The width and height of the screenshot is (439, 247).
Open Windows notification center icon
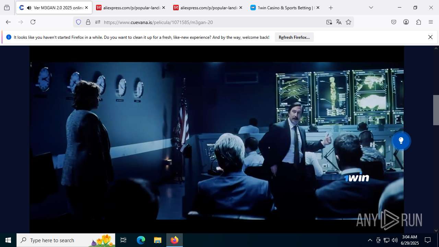coord(428,240)
